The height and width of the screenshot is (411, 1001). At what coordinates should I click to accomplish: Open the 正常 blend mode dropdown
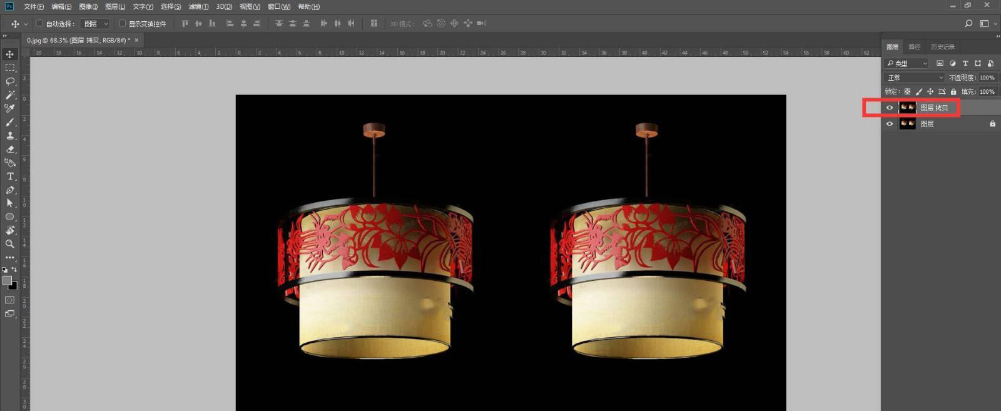[915, 78]
